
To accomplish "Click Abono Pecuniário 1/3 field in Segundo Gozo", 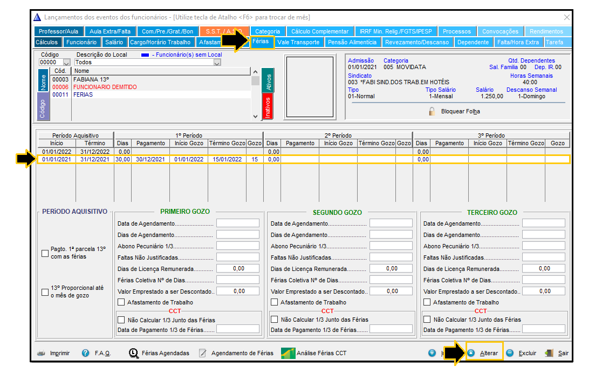I will click(x=391, y=246).
